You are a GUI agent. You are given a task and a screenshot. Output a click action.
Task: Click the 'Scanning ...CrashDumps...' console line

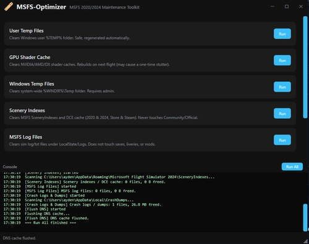(69, 200)
